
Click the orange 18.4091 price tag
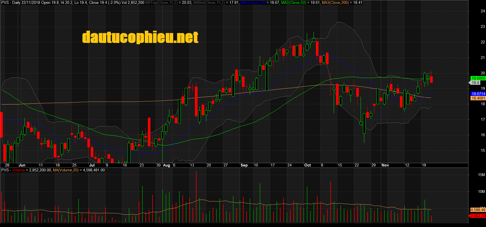tap(478, 98)
